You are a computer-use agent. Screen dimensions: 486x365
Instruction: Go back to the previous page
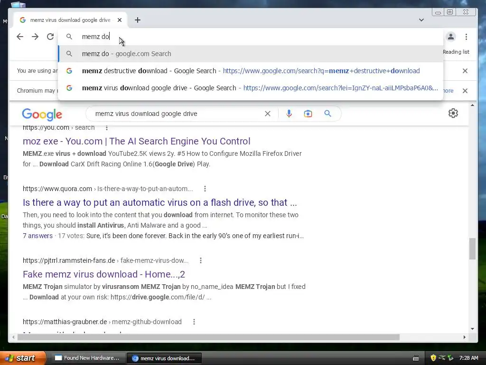click(20, 37)
